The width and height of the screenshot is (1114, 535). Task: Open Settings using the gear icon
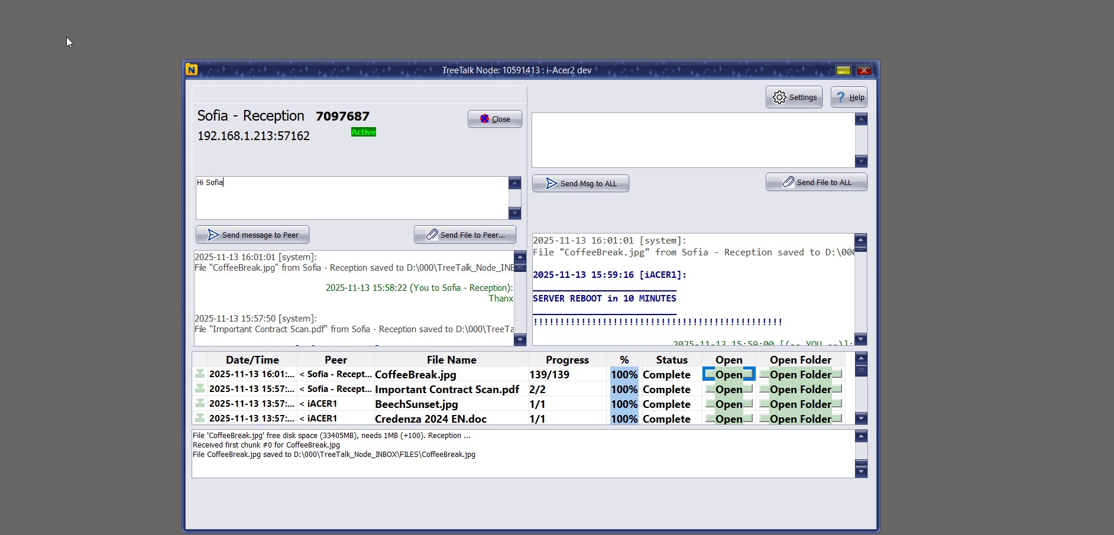(779, 97)
